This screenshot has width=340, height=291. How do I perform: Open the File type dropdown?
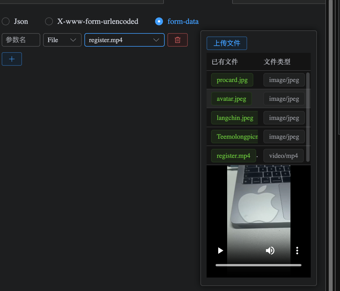pyautogui.click(x=62, y=40)
